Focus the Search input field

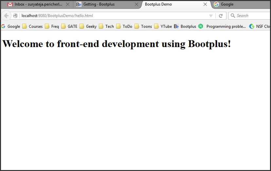click(x=250, y=16)
